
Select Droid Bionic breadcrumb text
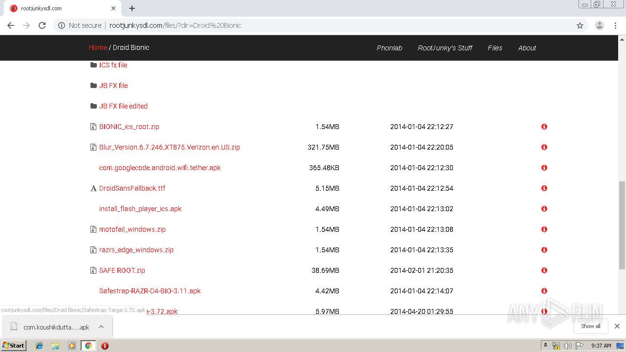click(x=131, y=47)
